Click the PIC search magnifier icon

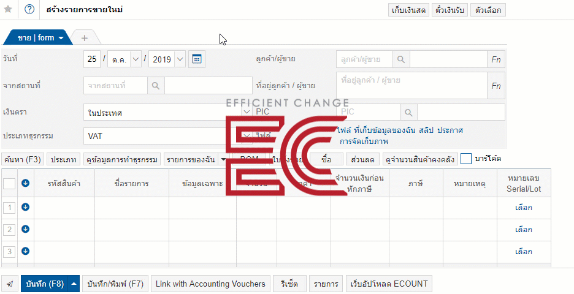tap(409, 112)
